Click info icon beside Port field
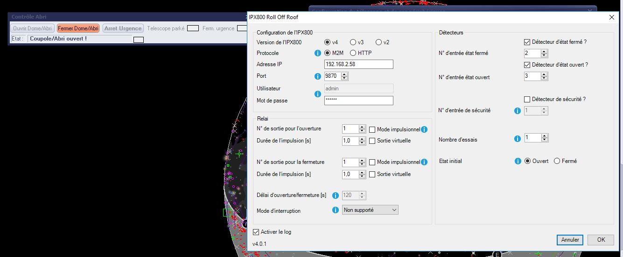623x257 pixels. click(318, 76)
